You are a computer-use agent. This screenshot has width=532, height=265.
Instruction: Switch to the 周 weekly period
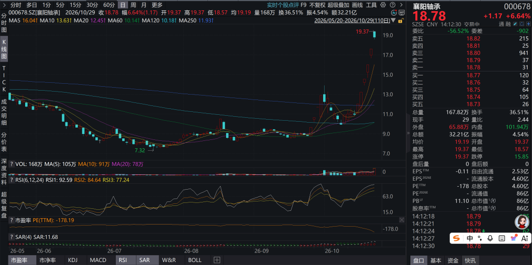[133, 5]
